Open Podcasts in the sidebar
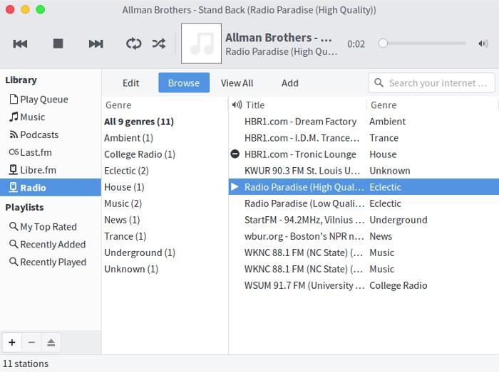499x372 pixels. click(x=39, y=134)
